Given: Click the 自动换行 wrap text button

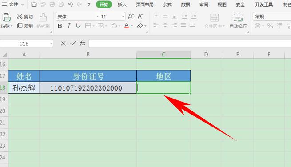Looking at the screenshot, I should click(238, 21).
